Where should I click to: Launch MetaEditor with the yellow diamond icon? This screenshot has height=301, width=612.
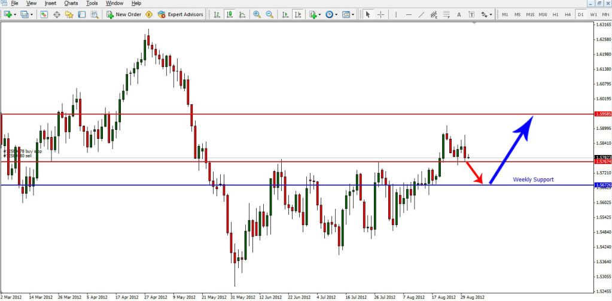(x=149, y=14)
